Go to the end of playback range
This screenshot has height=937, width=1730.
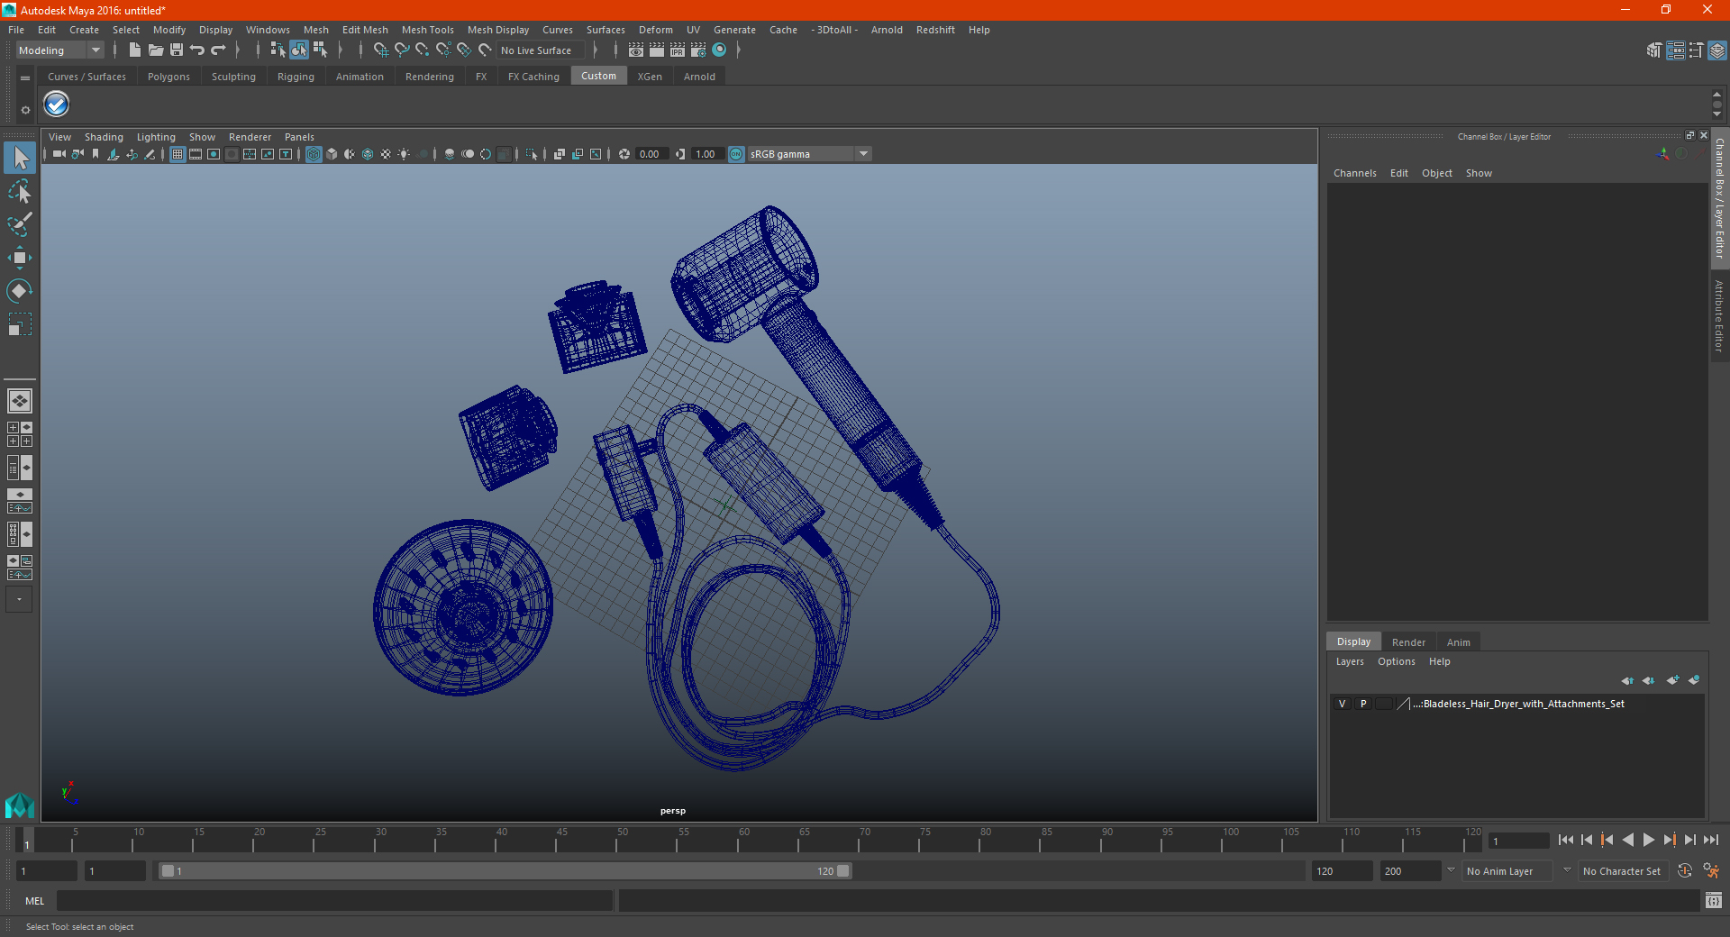coord(1711,840)
